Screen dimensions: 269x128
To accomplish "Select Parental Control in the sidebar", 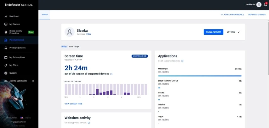I will click(16, 40).
